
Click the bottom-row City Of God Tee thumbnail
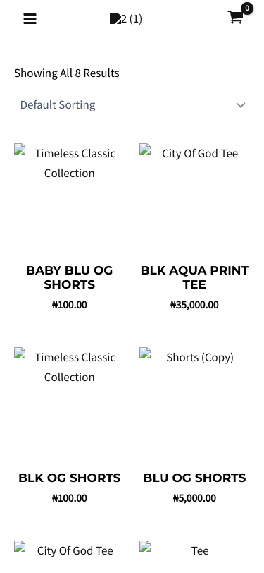[69, 550]
